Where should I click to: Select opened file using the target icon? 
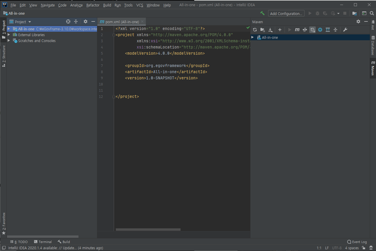68,21
